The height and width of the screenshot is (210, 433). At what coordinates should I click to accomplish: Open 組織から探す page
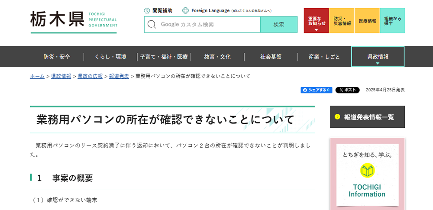392,21
